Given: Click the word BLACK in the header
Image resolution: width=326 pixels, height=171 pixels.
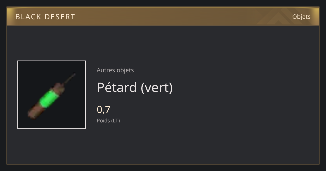Looking at the screenshot, I should 28,17.
